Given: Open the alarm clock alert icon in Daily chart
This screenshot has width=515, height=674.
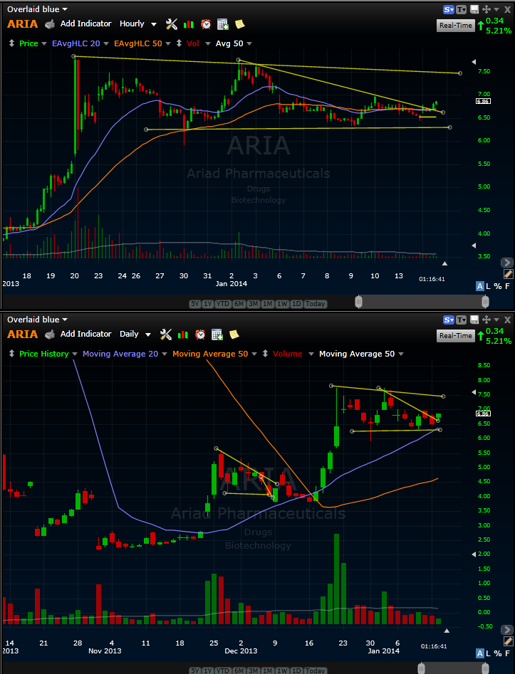Looking at the screenshot, I should coord(200,335).
